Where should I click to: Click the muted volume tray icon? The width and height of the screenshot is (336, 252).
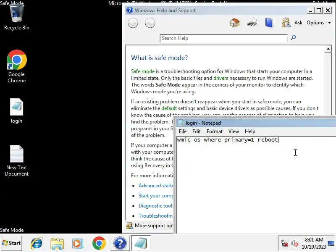[x=295, y=244]
